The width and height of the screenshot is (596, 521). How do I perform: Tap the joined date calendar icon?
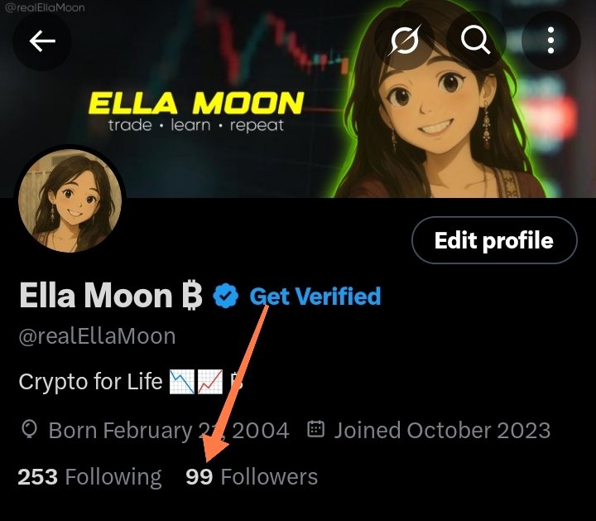tap(315, 429)
